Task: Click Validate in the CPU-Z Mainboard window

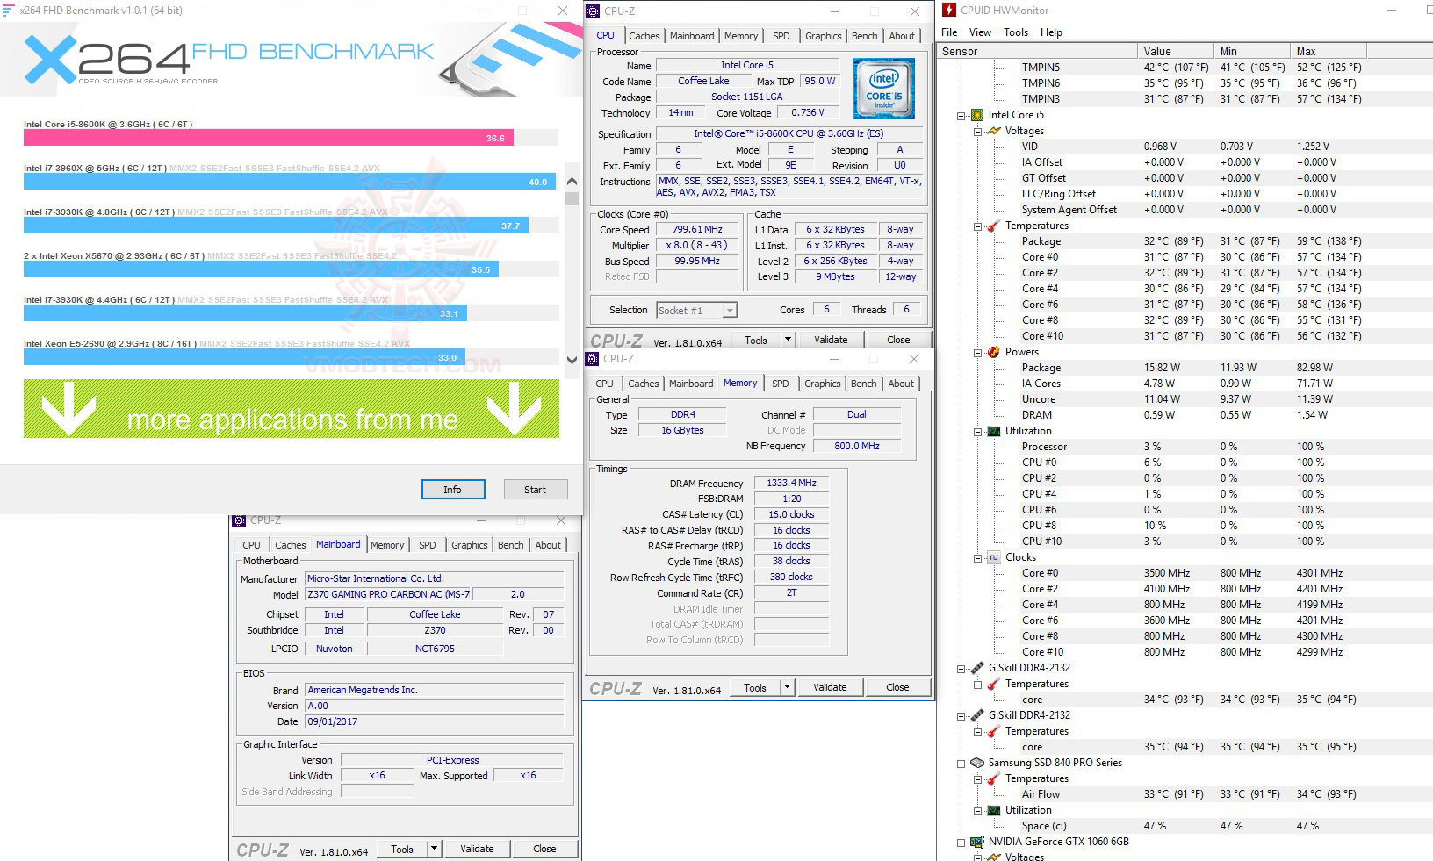Action: click(477, 849)
